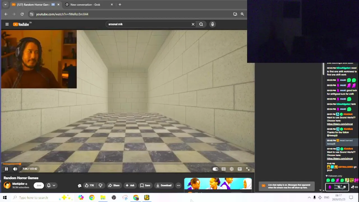
Task: Toggle the autoplay switch in player
Action: (215, 169)
